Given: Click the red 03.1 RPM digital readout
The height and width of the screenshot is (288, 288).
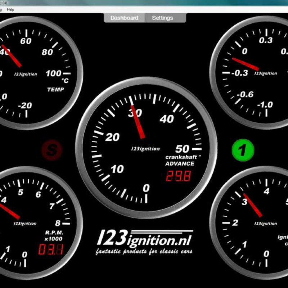Looking at the screenshot, I should click(x=51, y=249).
